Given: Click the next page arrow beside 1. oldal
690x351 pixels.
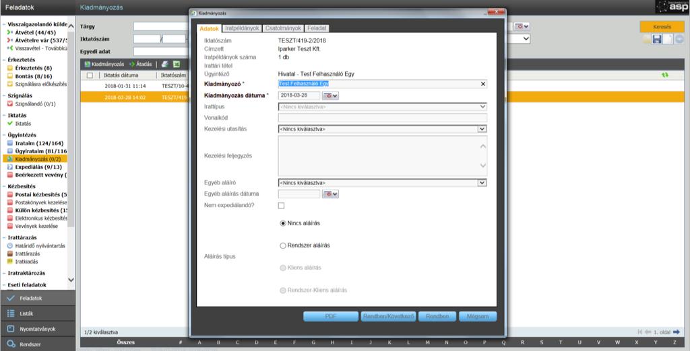Looking at the screenshot, I should click(676, 332).
